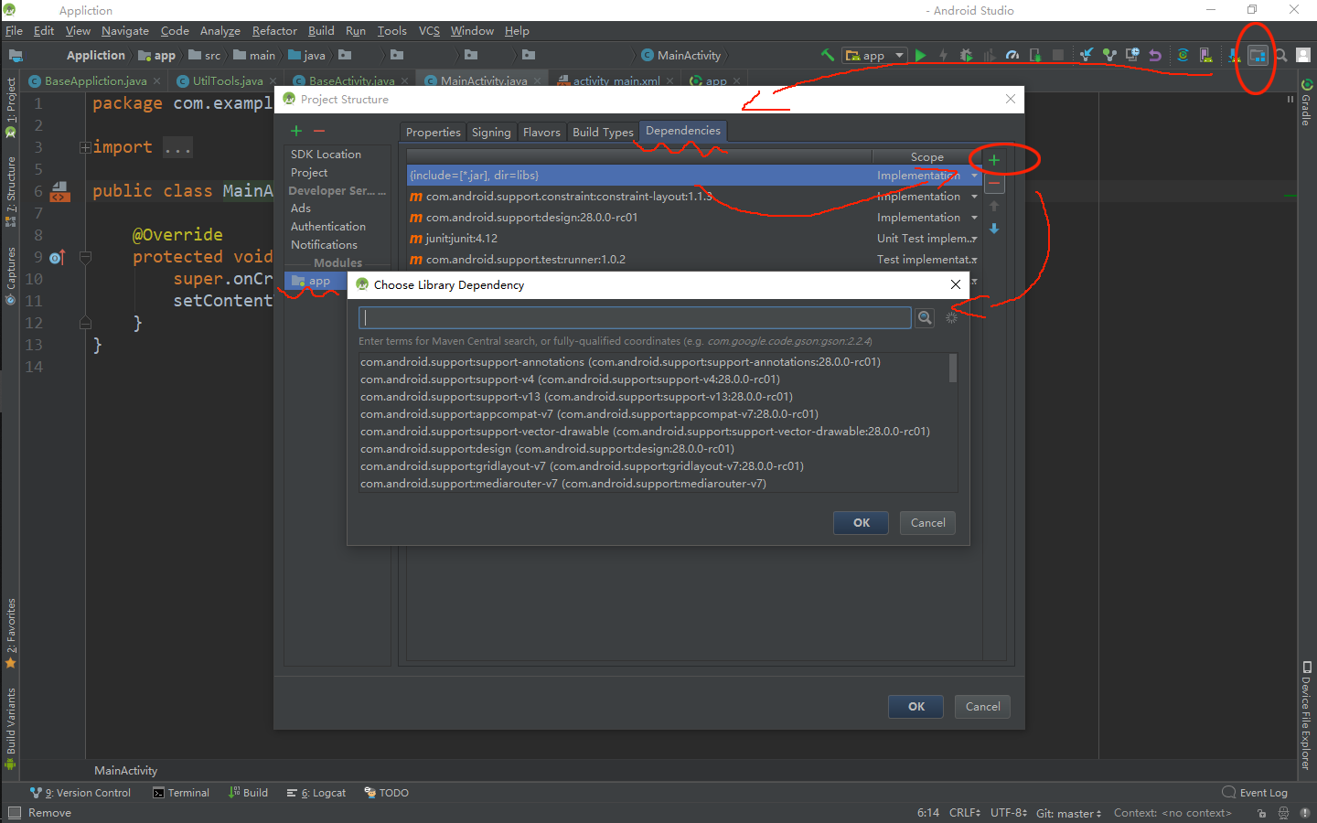Open the Properties tab in Project Structure

(433, 133)
